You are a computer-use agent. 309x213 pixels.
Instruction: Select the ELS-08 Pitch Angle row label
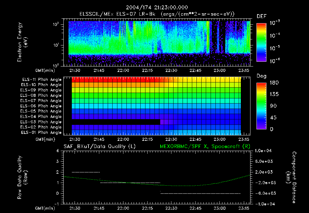coord(41,95)
